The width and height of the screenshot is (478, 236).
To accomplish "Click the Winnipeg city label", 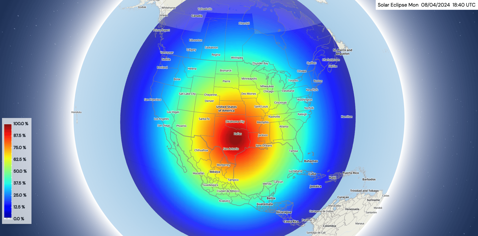I will pyautogui.click(x=237, y=58).
